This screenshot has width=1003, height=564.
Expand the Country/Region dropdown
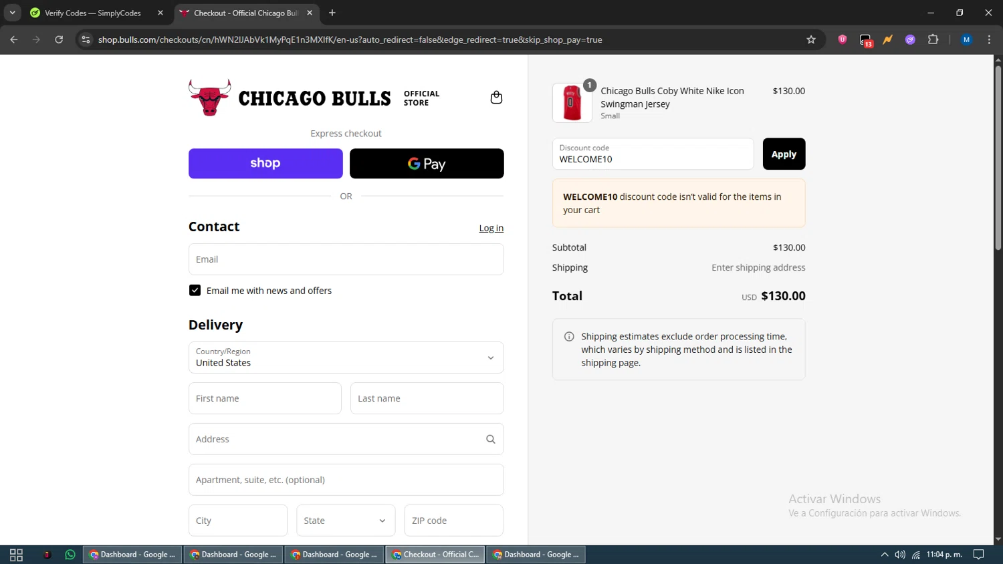[x=346, y=358]
